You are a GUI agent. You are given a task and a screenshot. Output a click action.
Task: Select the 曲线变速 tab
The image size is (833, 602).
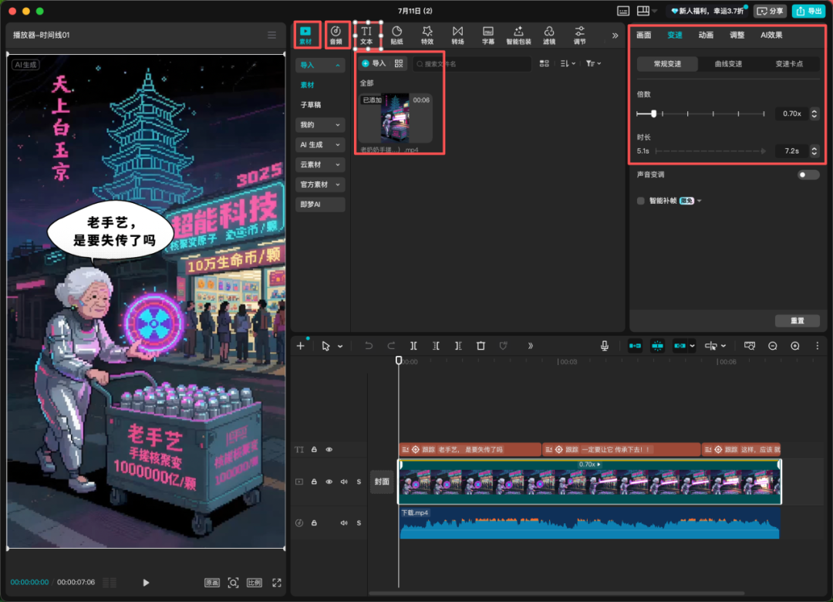728,64
